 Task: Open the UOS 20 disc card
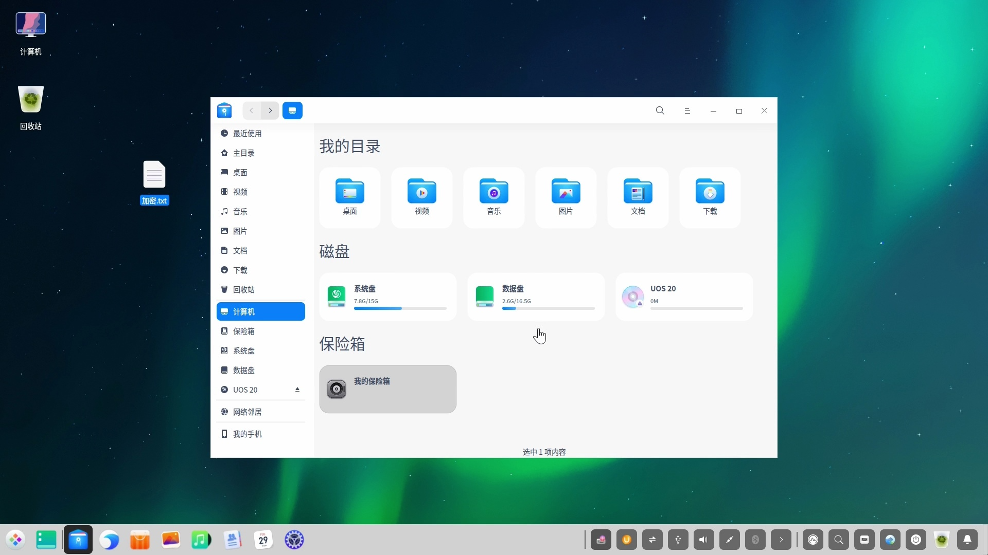point(684,297)
